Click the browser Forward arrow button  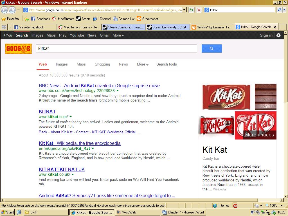12,10
